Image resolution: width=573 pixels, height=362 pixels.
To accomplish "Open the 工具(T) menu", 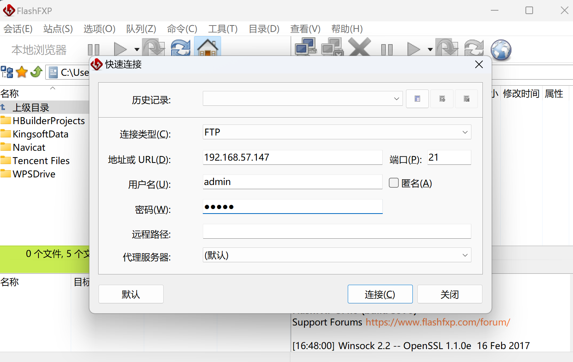I will 223,29.
